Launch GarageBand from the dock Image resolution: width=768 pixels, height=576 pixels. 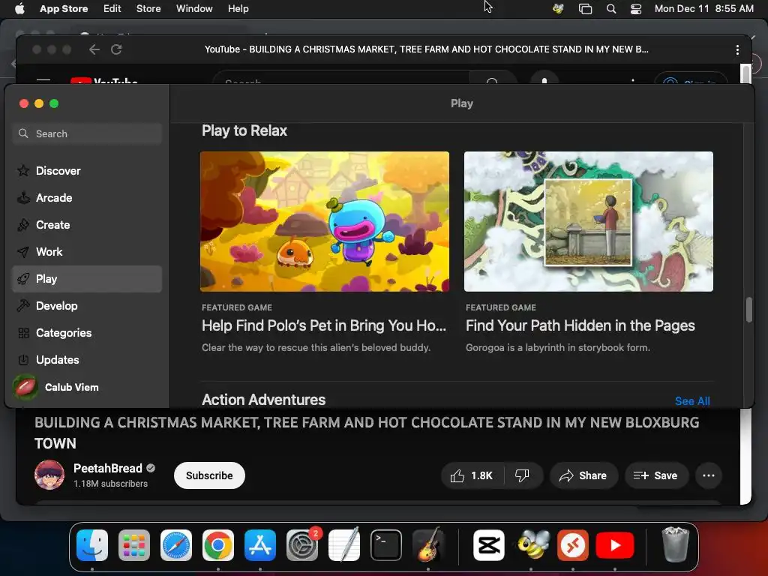[x=428, y=545]
